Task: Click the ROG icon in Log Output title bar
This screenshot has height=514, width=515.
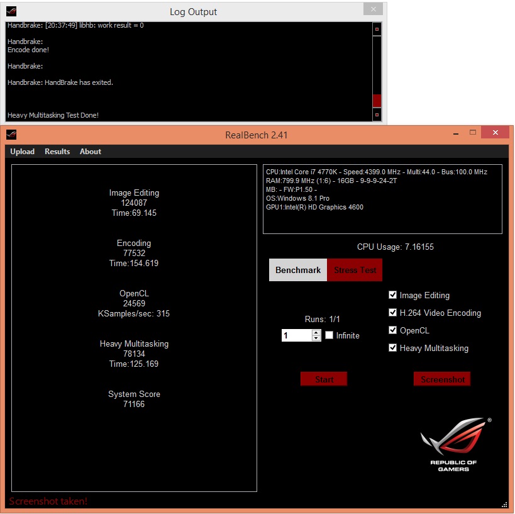Action: (x=11, y=11)
